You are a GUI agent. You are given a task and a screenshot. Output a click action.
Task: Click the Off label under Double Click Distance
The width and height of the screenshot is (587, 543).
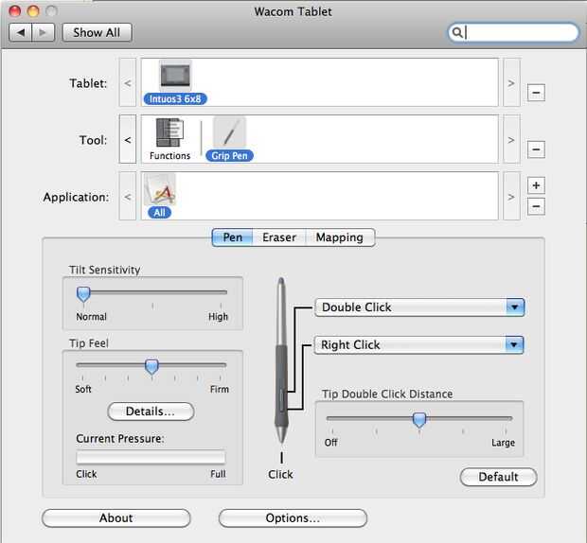331,443
